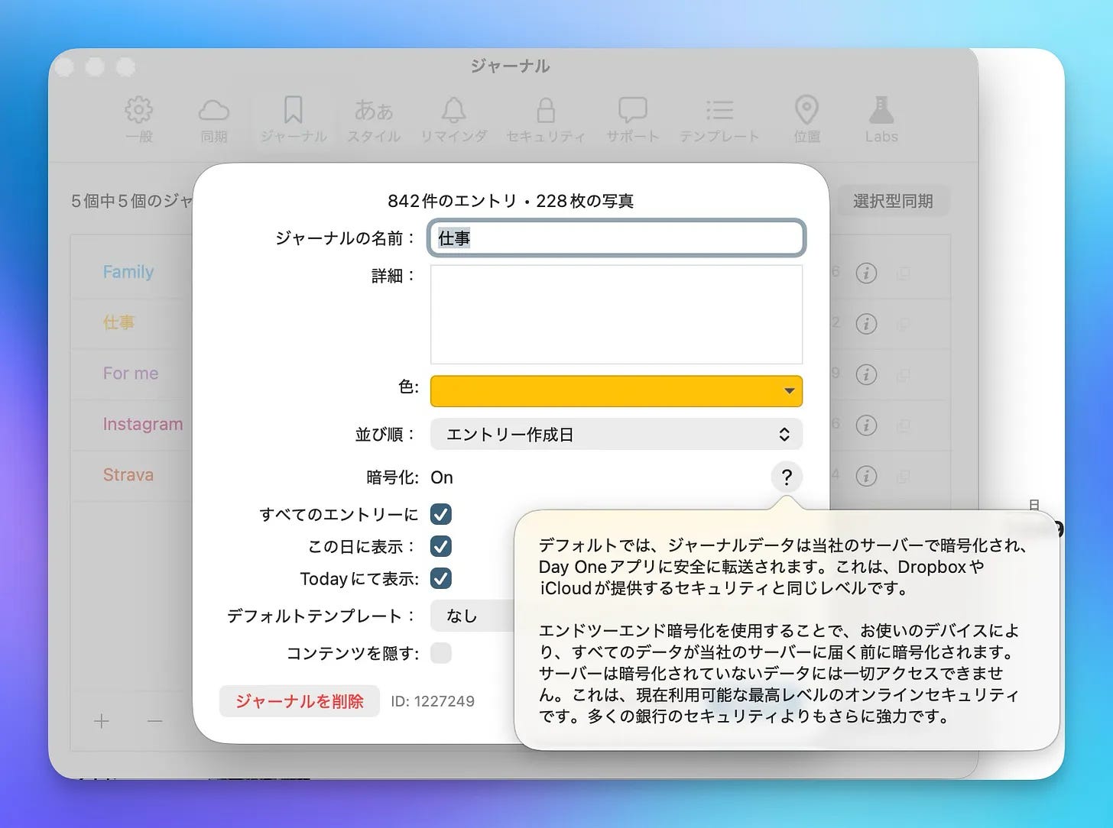
Task: Toggle the Todayにて表示 checkbox
Action: click(441, 578)
